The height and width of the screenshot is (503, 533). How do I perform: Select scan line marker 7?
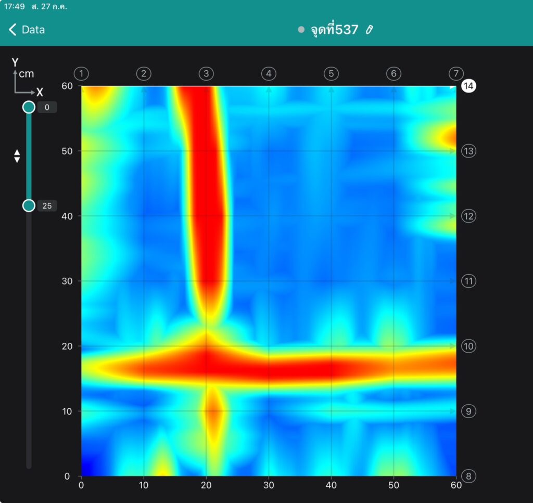[x=456, y=74]
